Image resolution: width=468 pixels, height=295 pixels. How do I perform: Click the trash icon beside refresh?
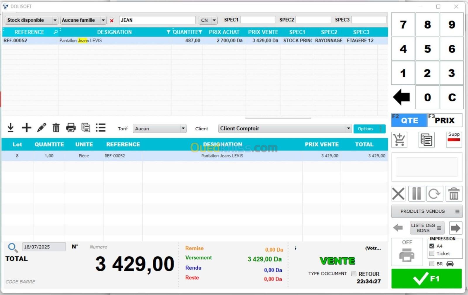(454, 194)
